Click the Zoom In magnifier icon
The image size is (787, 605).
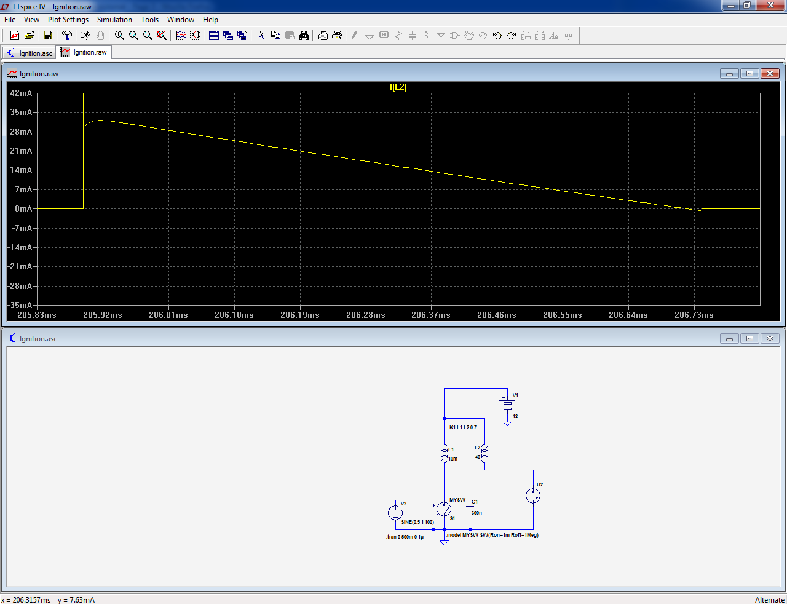[119, 36]
